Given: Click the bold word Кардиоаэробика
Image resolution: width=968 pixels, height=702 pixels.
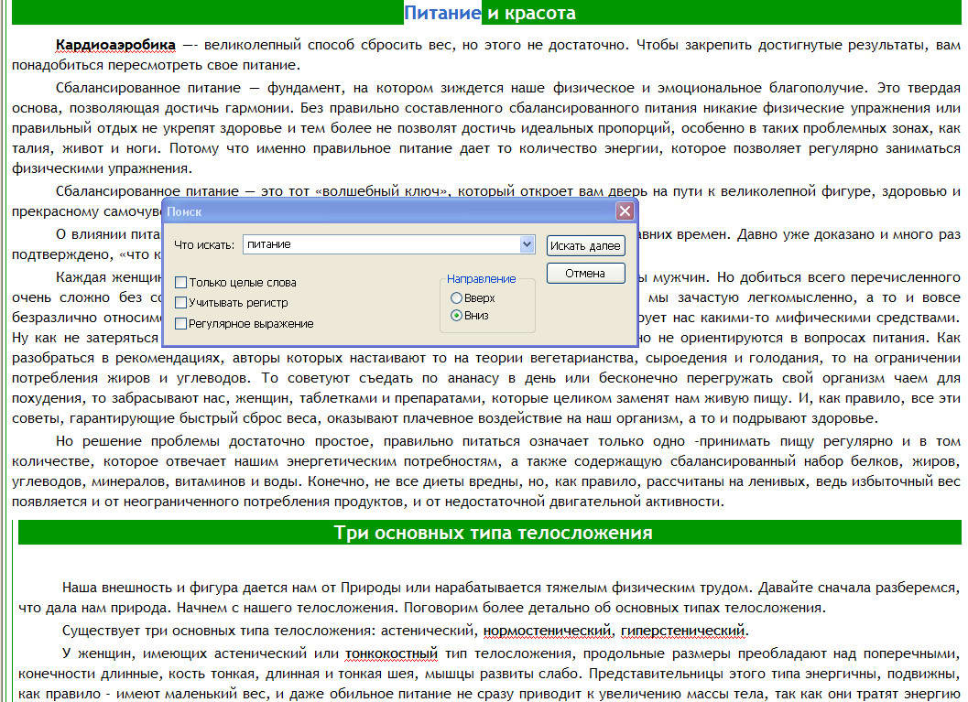Looking at the screenshot, I should coord(115,45).
